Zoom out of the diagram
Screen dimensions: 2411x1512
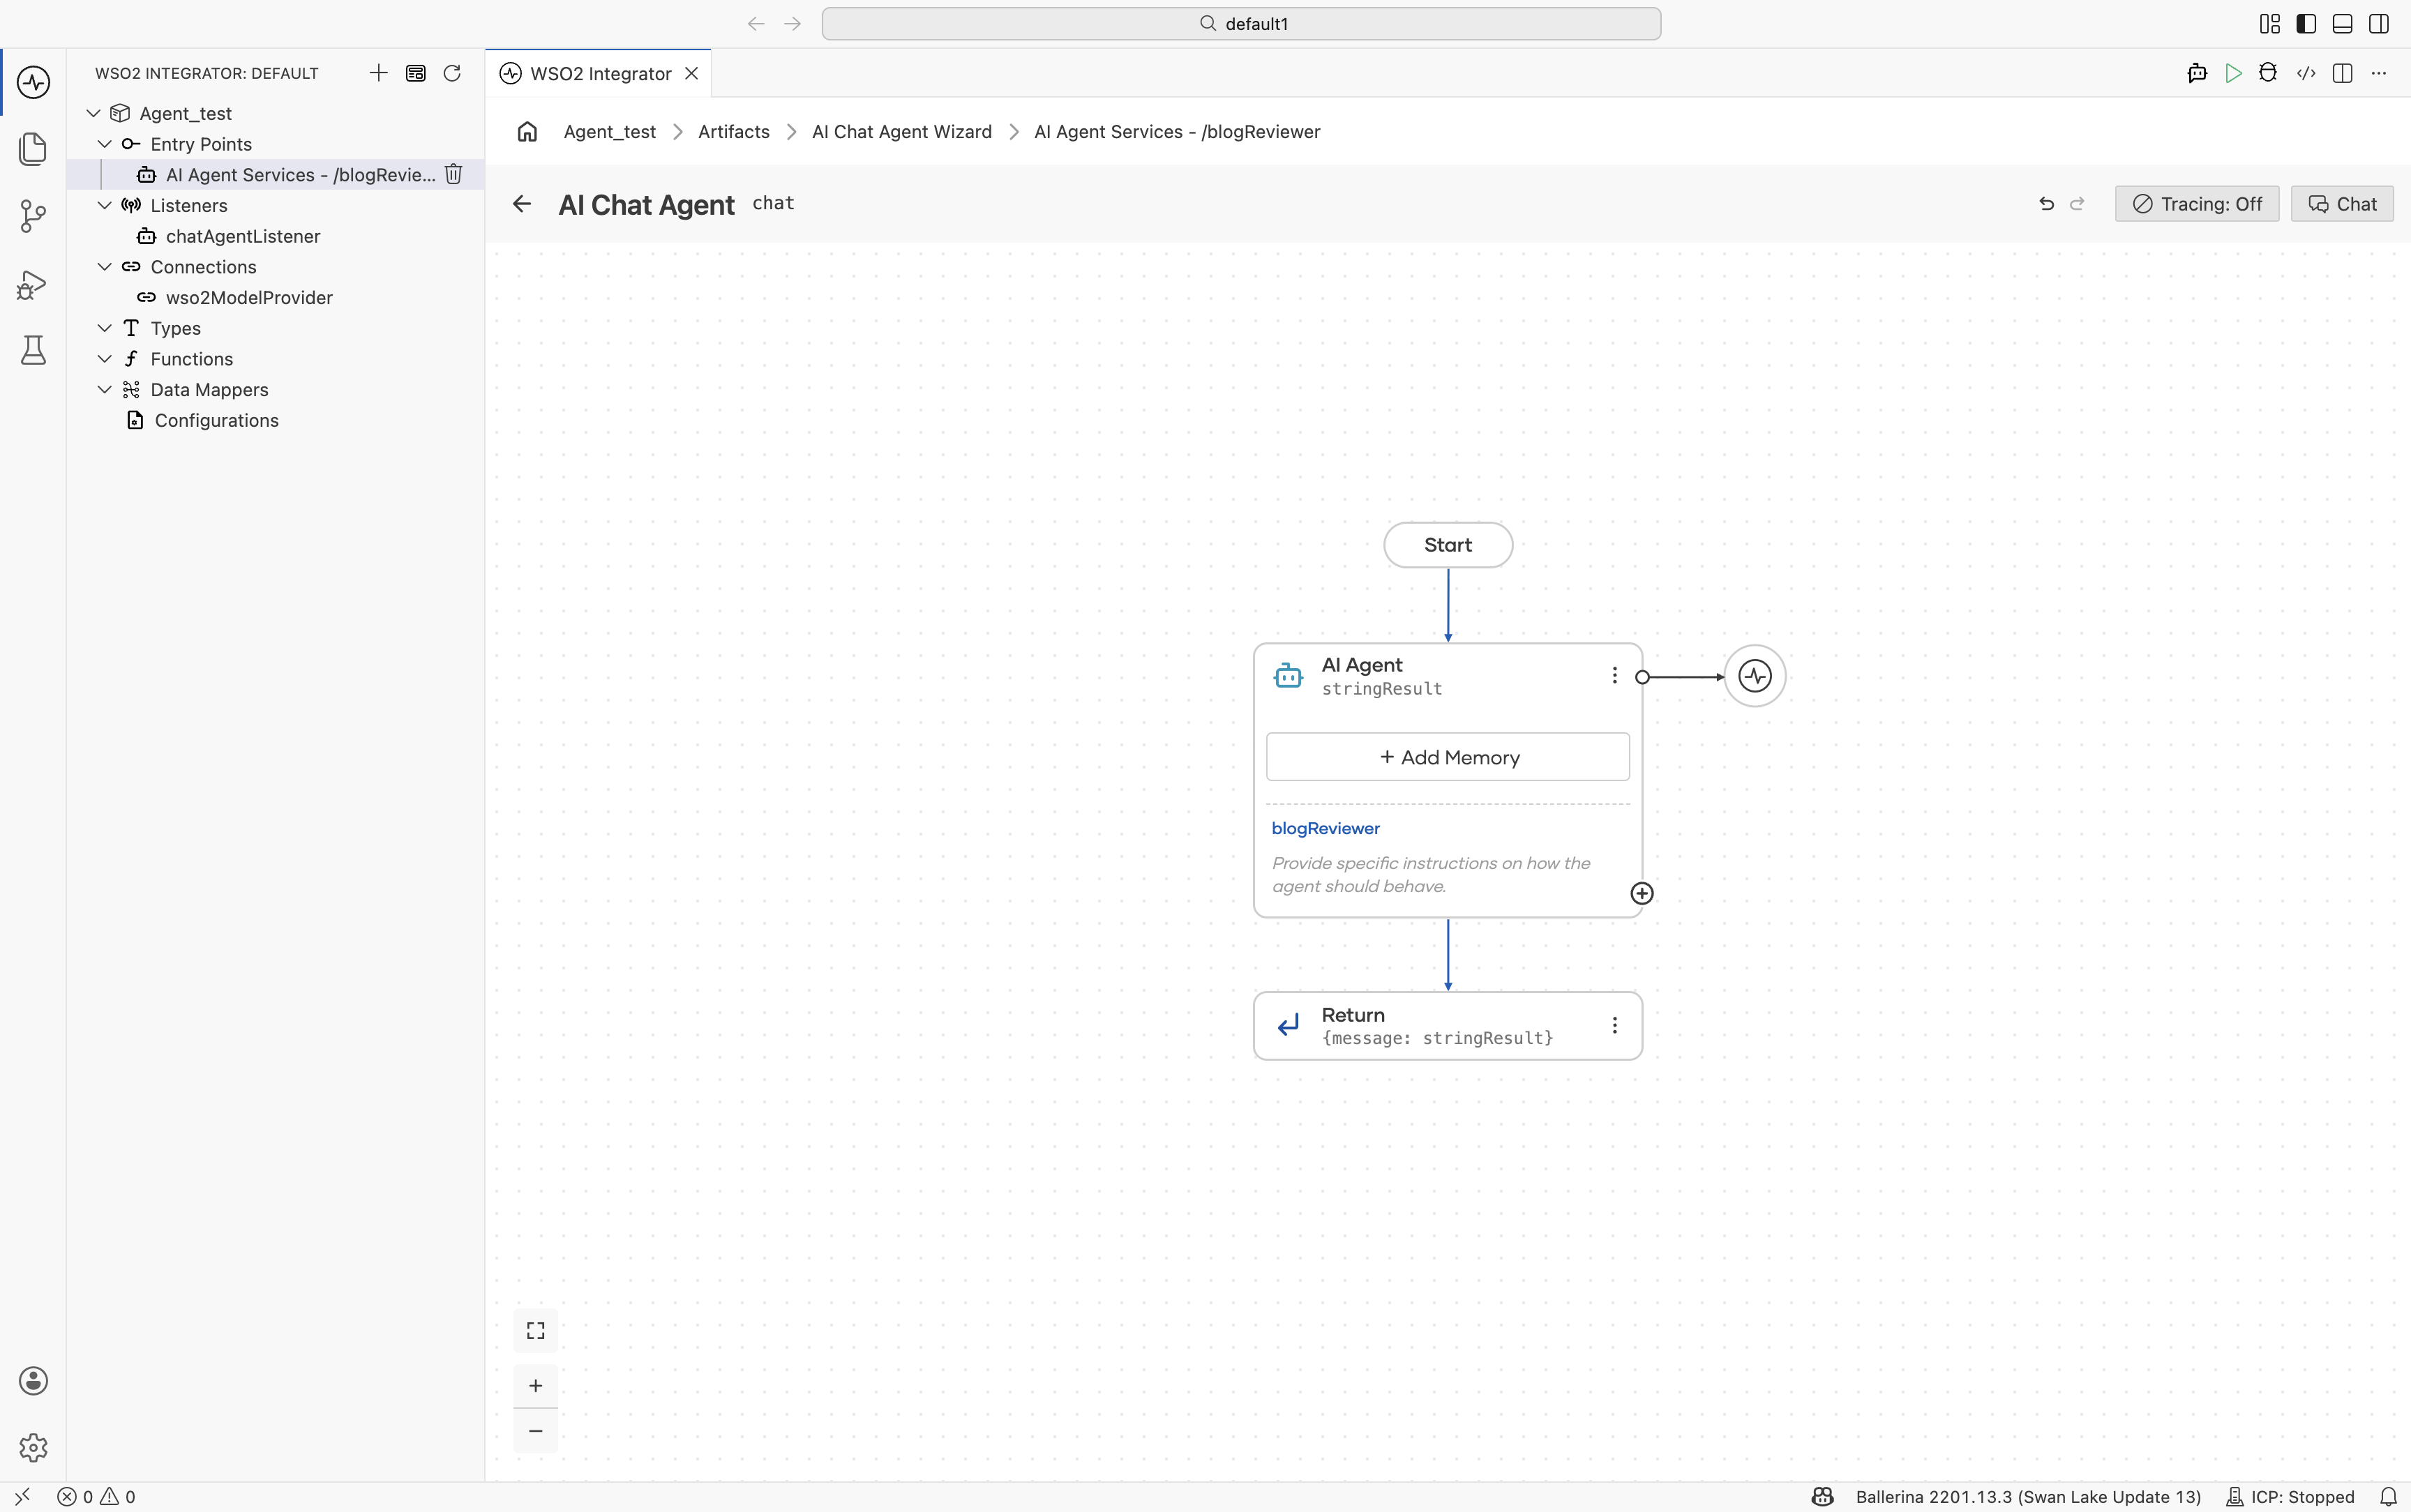point(536,1431)
